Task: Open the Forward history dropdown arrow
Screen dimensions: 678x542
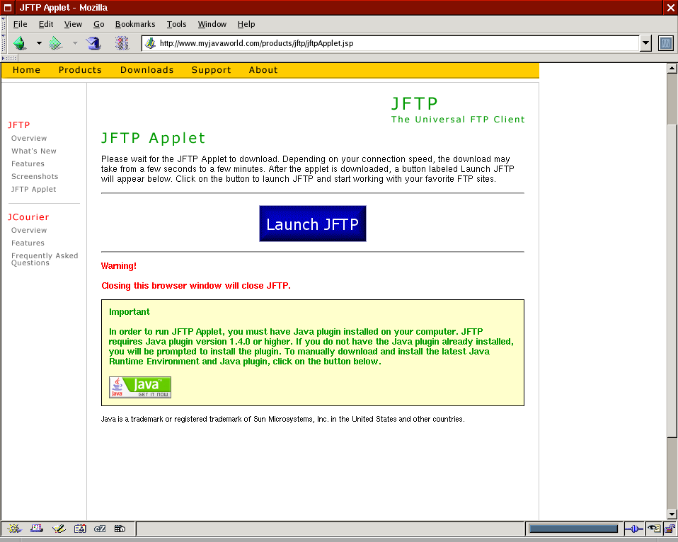Action: point(75,43)
